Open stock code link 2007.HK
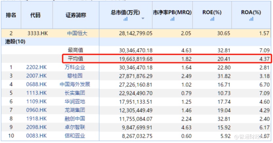 [36, 76]
